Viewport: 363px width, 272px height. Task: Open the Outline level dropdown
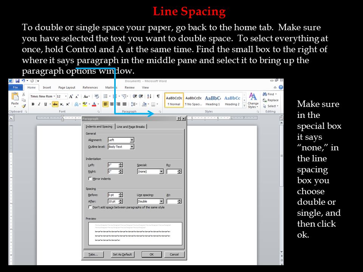(x=132, y=147)
